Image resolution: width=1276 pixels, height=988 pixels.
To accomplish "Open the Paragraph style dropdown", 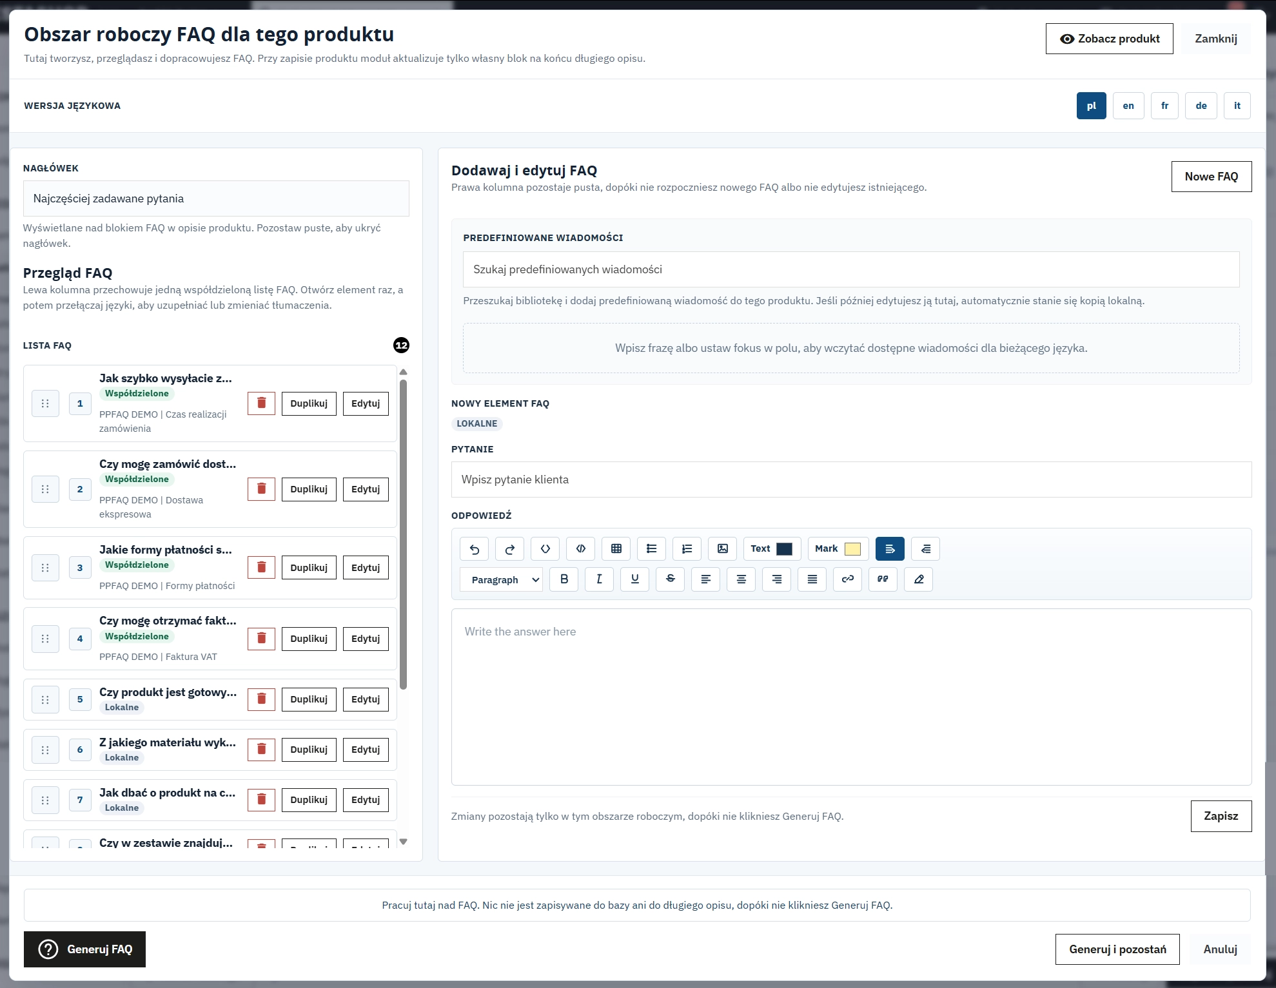I will (501, 579).
